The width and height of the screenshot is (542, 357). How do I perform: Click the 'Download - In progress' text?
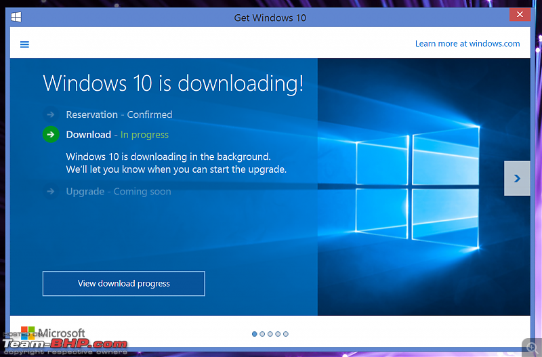coord(117,135)
